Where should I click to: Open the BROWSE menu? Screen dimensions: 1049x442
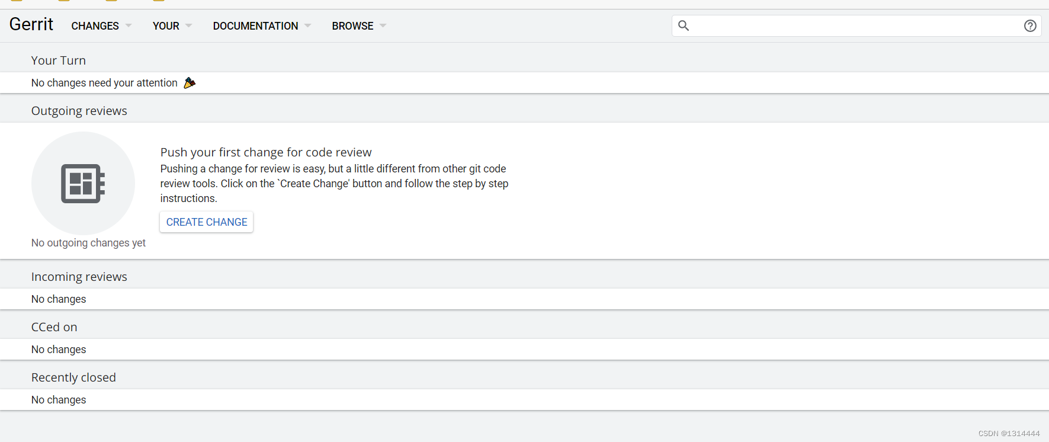coord(352,26)
